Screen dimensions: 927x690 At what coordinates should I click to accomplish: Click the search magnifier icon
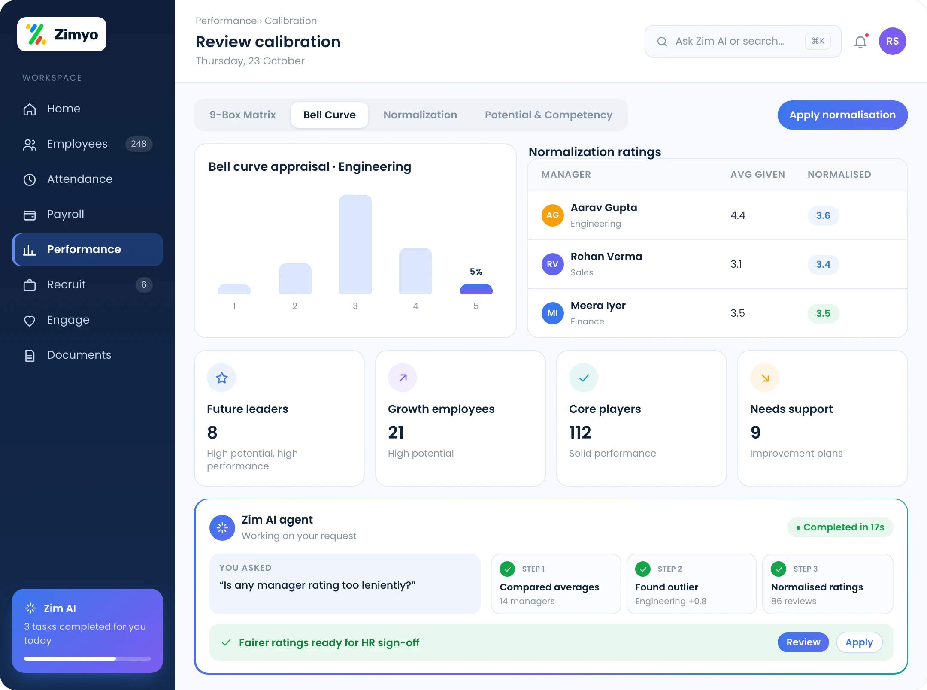662,41
